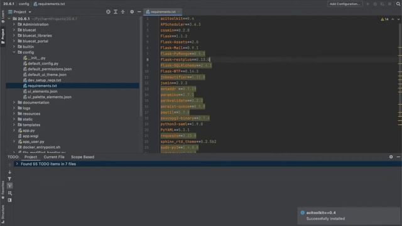Image resolution: width=402 pixels, height=226 pixels.
Task: Click Add Configuration button
Action: pyautogui.click(x=345, y=4)
